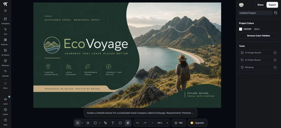This screenshot has width=281, height=128.
Task: Select the pen drawing tool
Action: (105, 123)
